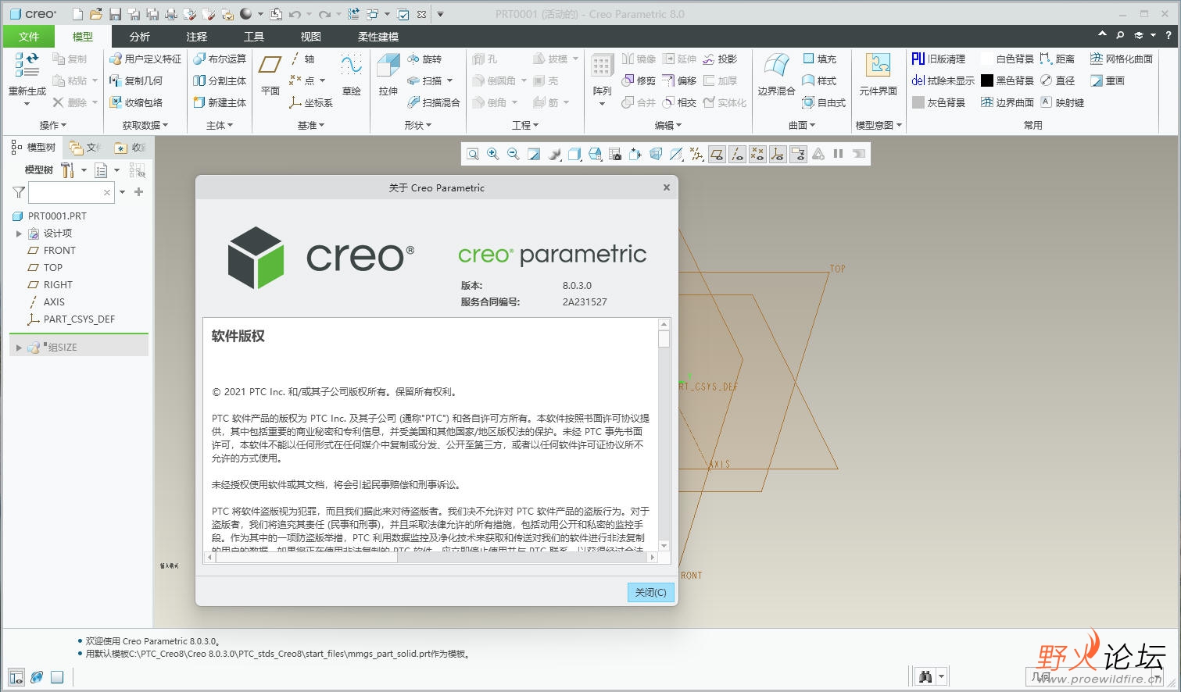1181x692 pixels.
Task: Click the model tree search input field
Action: 71,192
